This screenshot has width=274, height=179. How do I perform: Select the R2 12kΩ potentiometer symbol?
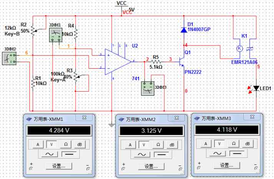(x=34, y=31)
